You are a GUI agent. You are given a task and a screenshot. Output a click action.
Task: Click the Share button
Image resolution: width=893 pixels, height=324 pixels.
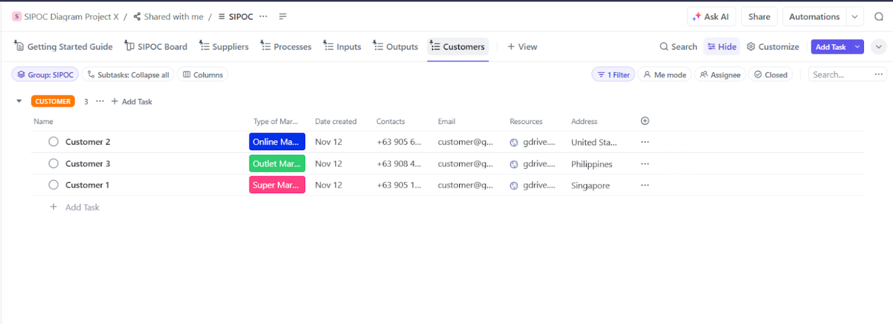(x=759, y=17)
